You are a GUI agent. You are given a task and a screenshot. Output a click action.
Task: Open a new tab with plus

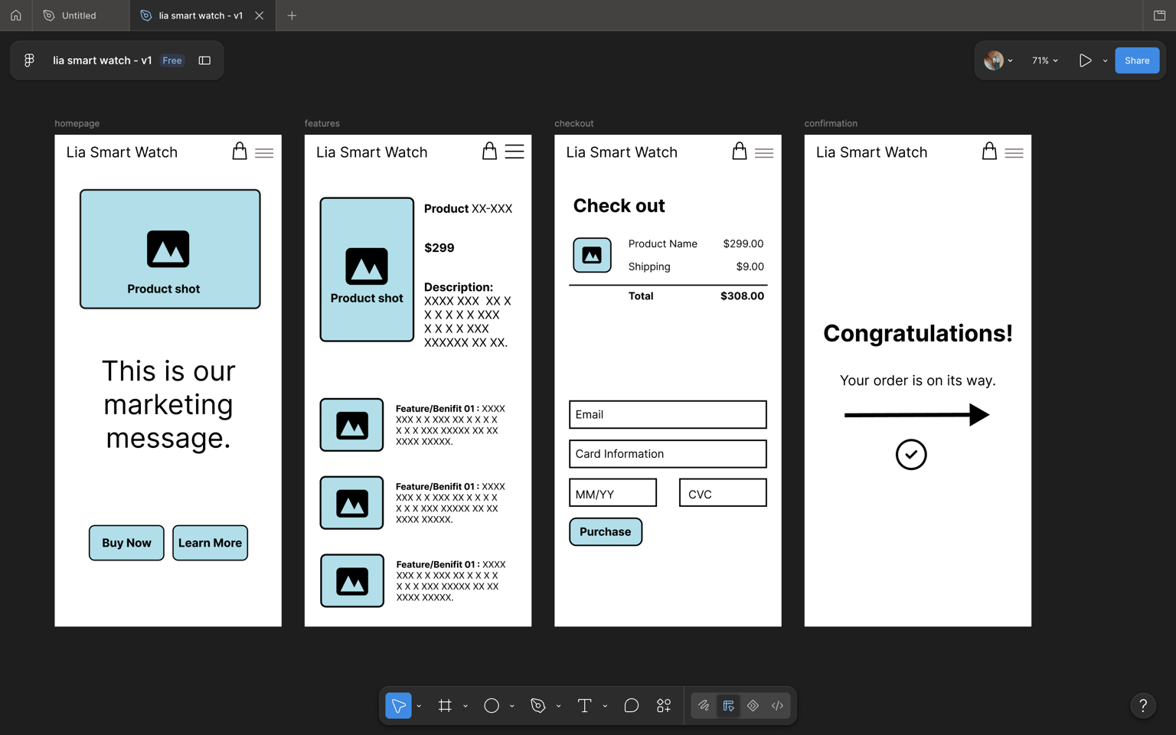[x=292, y=15]
